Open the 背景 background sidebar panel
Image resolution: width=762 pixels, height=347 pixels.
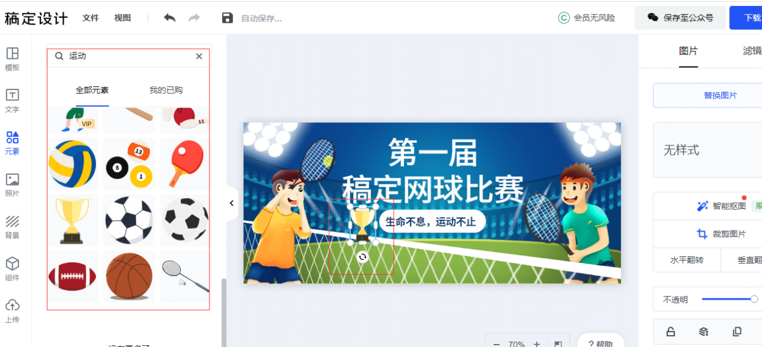coord(12,227)
